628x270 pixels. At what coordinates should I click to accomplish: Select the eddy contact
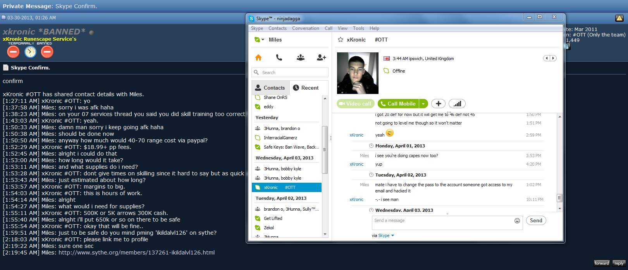(x=287, y=107)
